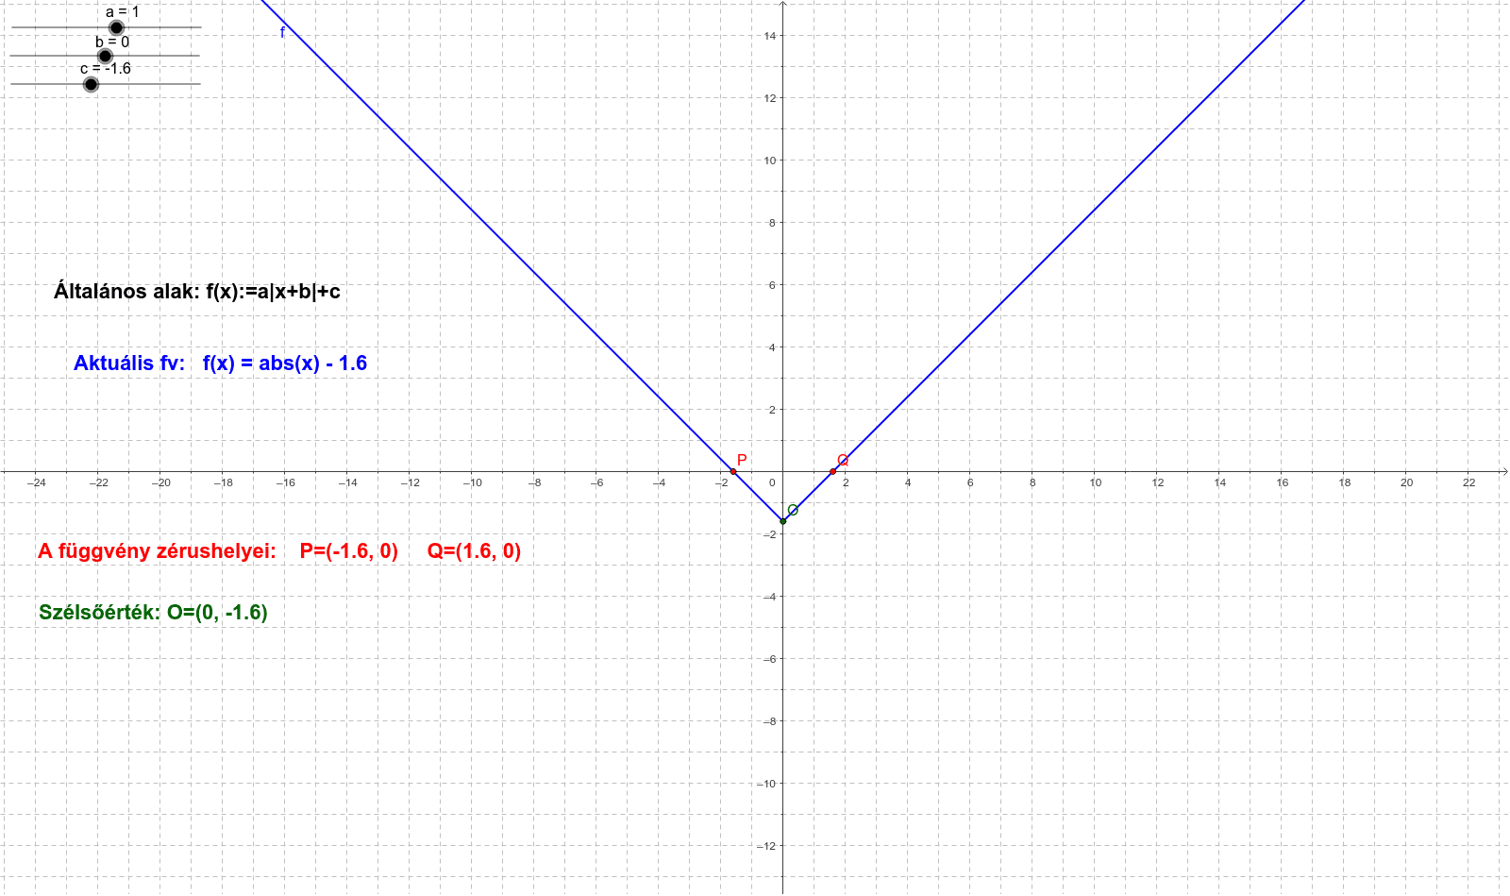The image size is (1510, 896).
Task: Click the red text 'A függvény zérushelyei:'
Action: point(157,550)
